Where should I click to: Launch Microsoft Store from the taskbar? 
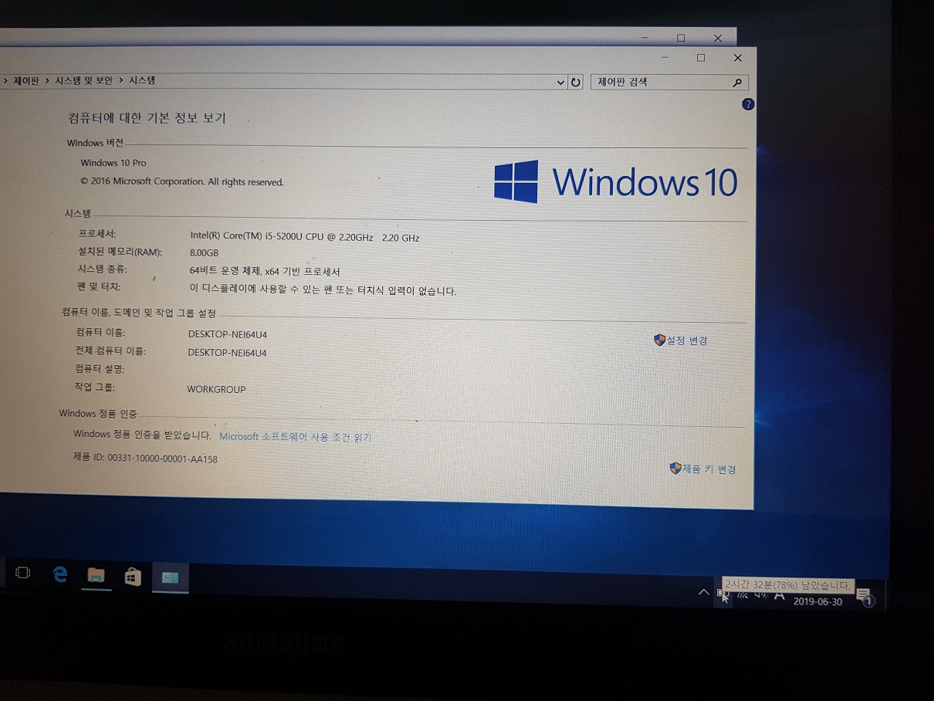pos(133,577)
